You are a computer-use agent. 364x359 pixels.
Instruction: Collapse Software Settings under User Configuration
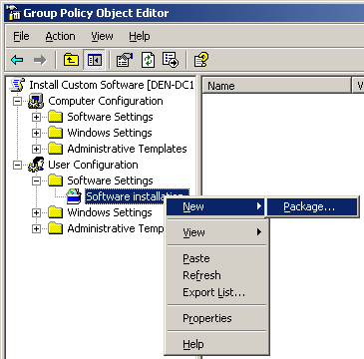(x=36, y=180)
